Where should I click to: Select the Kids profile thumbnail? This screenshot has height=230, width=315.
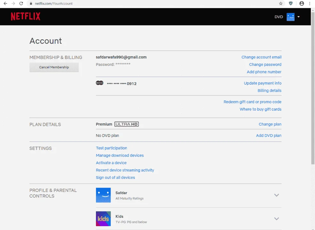pyautogui.click(x=103, y=219)
